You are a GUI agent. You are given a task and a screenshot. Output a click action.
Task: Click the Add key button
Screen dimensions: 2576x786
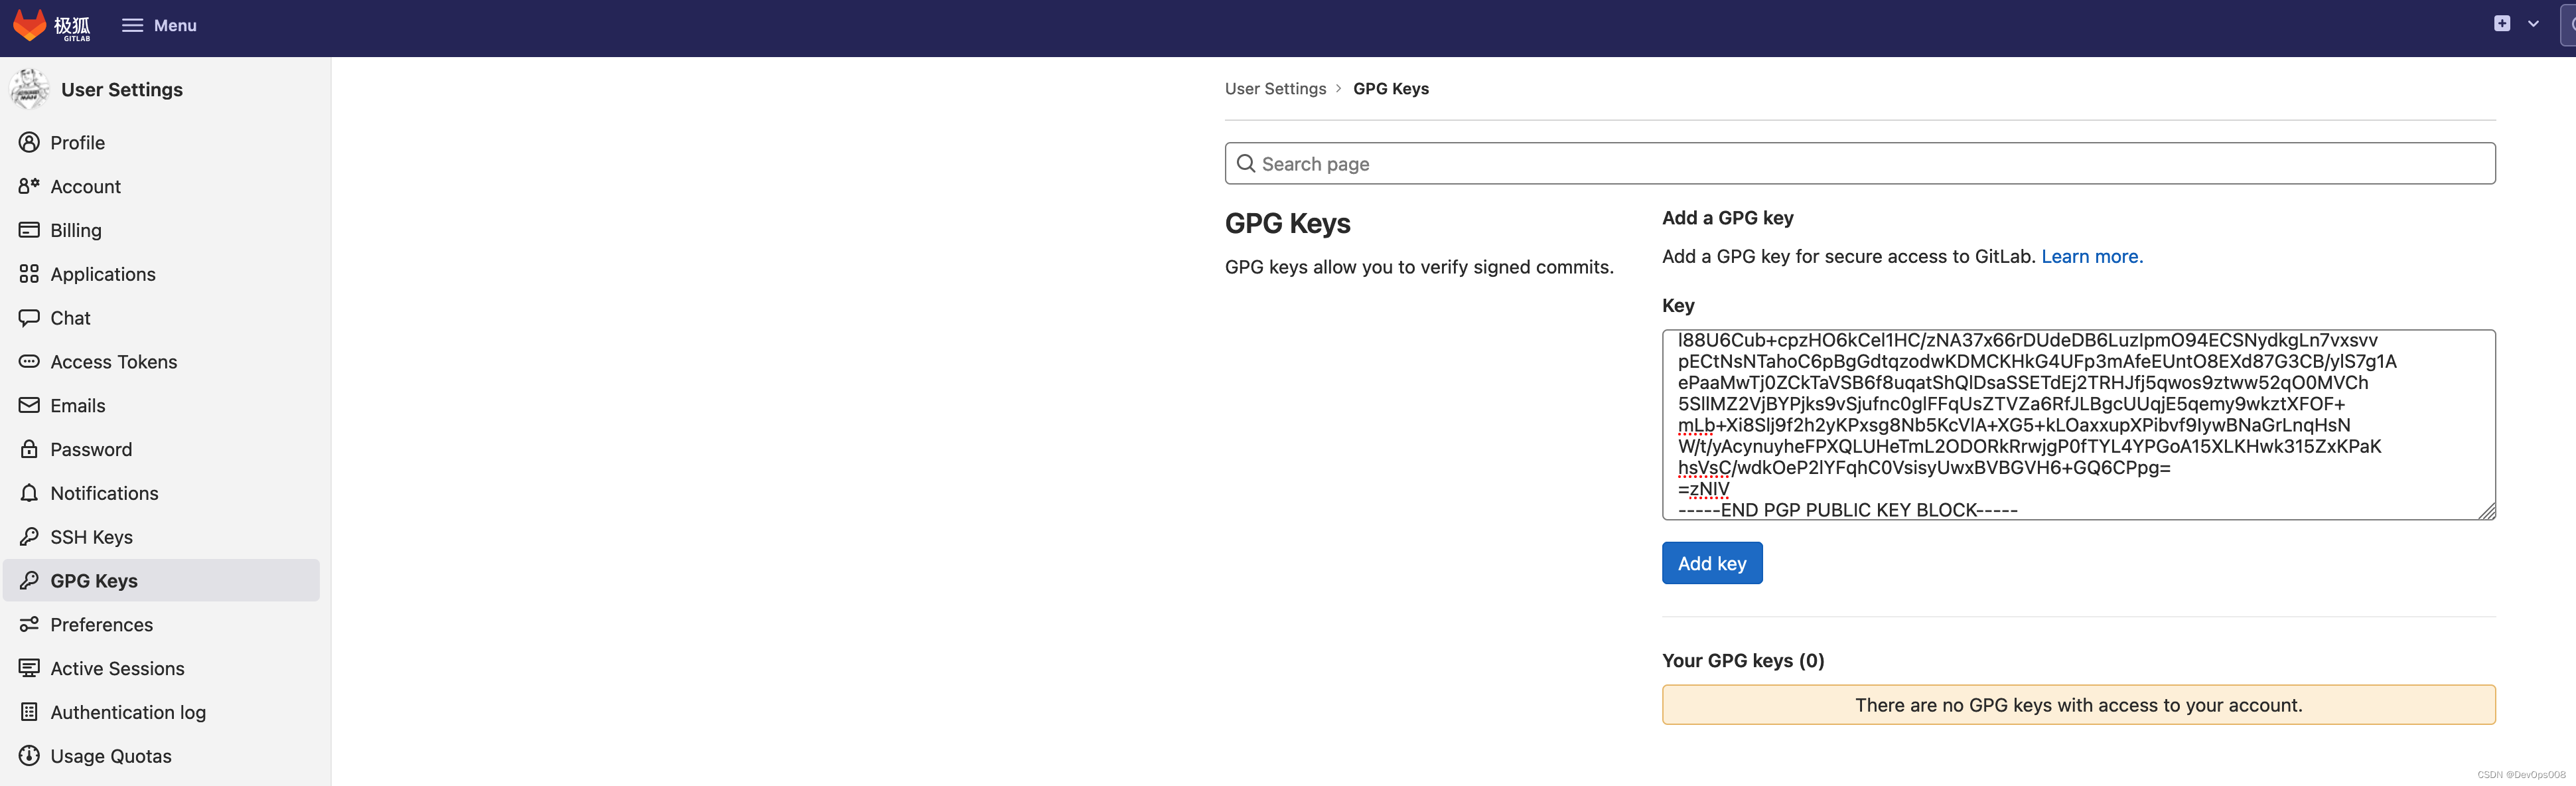[x=1711, y=563]
